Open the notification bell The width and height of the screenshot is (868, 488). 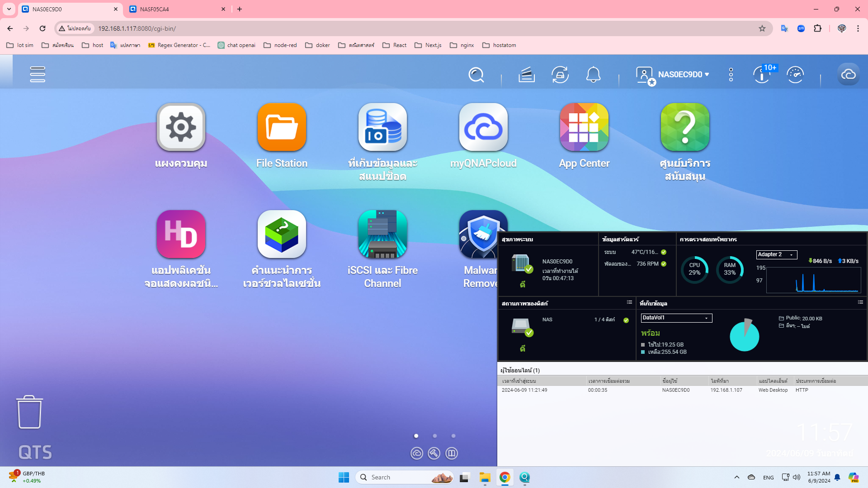(x=593, y=75)
